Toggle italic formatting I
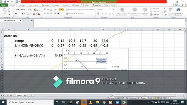The width and height of the screenshot is (187, 105). pos(19,14)
